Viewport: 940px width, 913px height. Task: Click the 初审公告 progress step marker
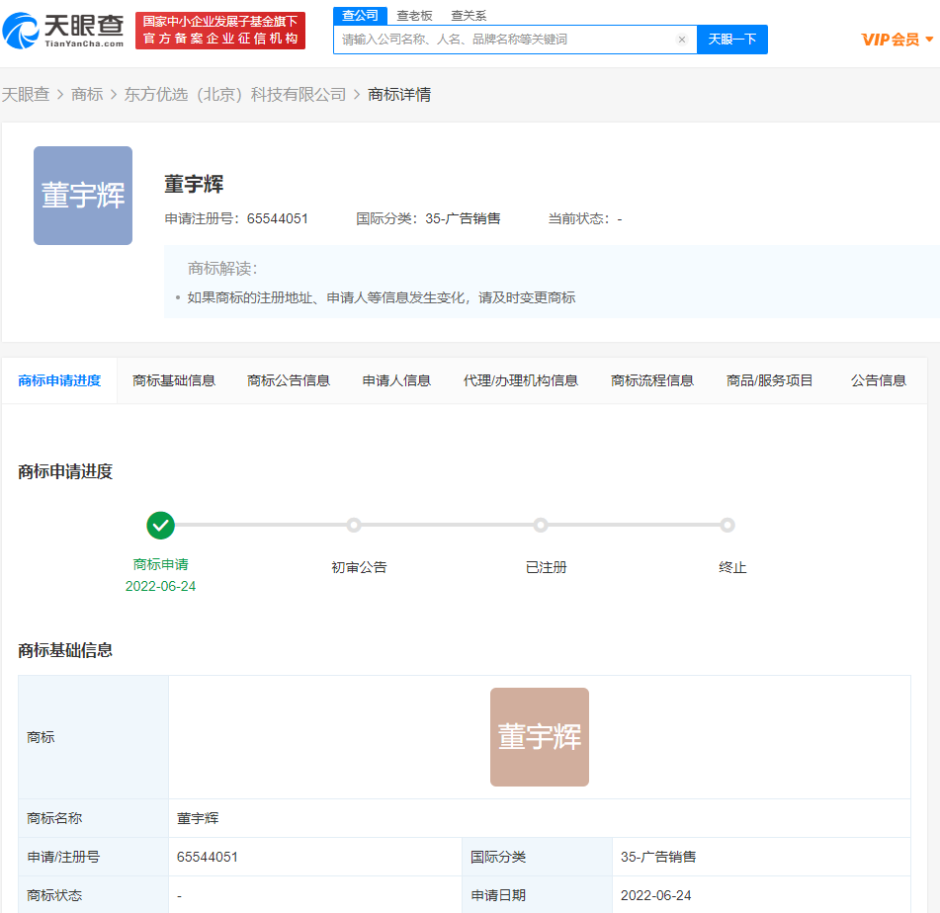[354, 525]
